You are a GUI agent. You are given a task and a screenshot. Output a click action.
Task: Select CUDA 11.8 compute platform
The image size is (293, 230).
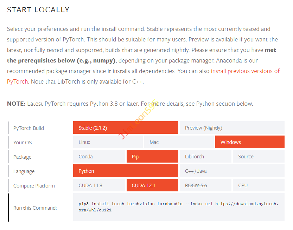pos(99,185)
